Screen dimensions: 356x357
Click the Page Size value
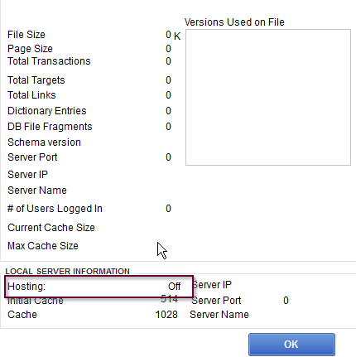[x=168, y=49]
